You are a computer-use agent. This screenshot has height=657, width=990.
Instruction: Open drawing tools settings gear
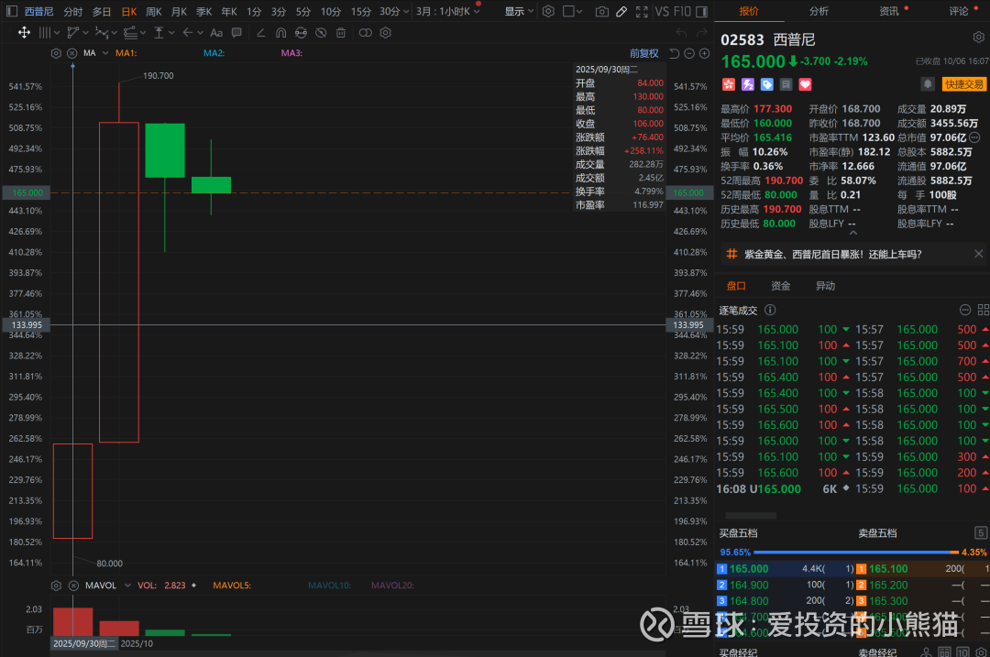[386, 33]
